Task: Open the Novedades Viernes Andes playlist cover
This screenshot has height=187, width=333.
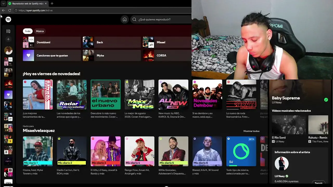Action: click(x=38, y=95)
